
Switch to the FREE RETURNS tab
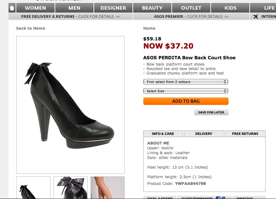coord(245,134)
